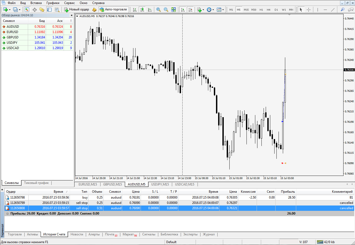355x245 pixels.
Task: Draw a horizontal line tool
Action: pos(325,10)
